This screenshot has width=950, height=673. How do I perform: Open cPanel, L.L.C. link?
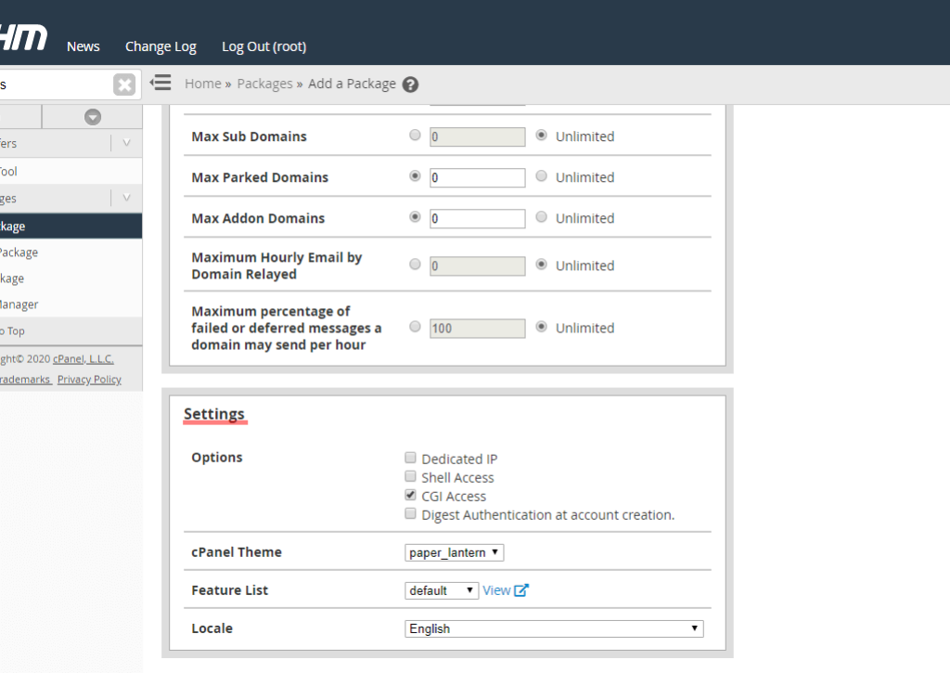point(83,359)
